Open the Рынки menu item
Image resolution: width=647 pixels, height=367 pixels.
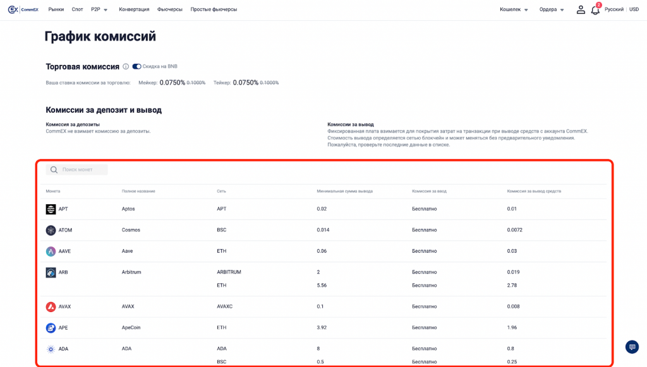(x=56, y=9)
